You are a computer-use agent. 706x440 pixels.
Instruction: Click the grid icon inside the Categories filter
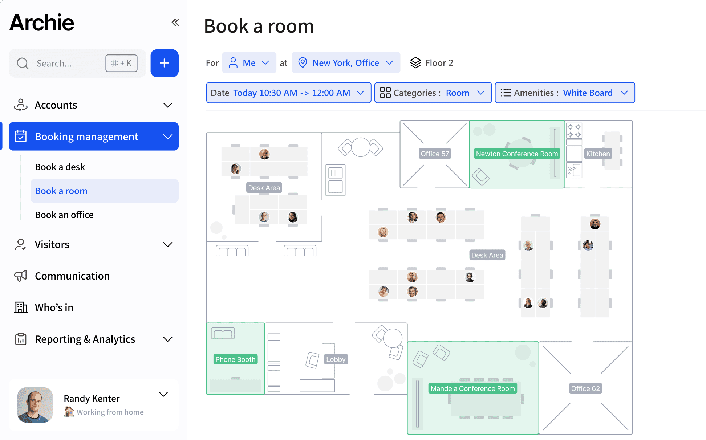point(385,93)
